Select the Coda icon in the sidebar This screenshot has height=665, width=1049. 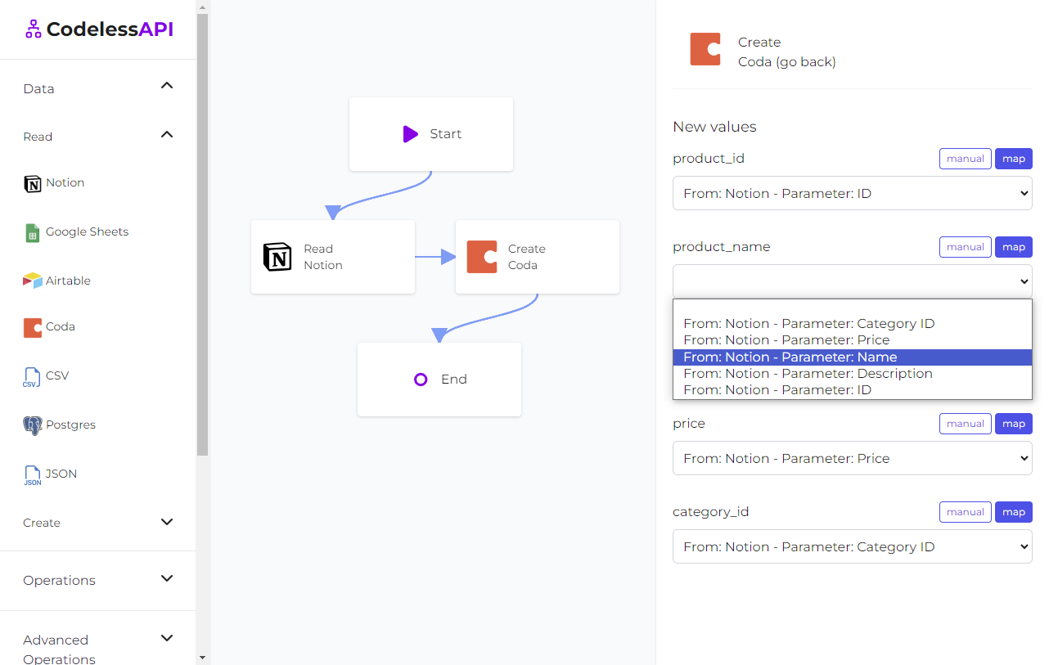32,327
